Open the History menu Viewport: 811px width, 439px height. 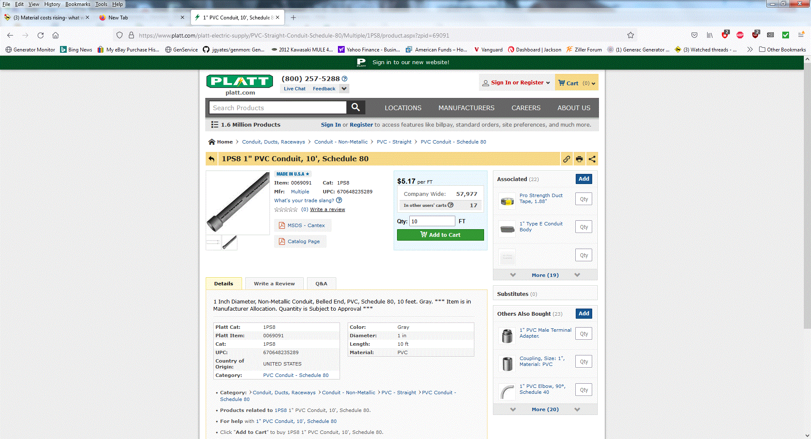[x=52, y=4]
